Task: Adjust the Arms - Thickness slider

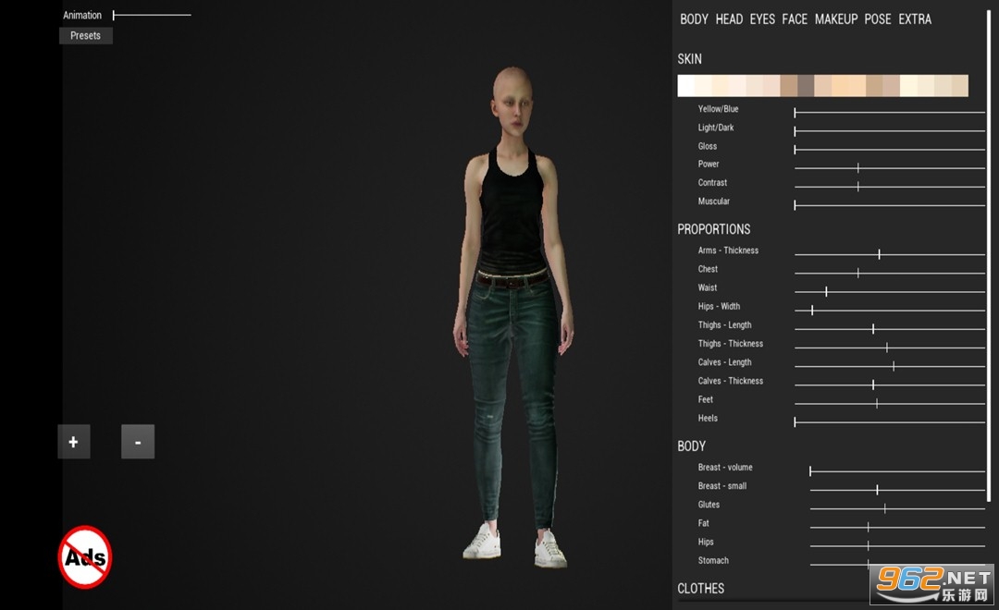Action: [890, 254]
